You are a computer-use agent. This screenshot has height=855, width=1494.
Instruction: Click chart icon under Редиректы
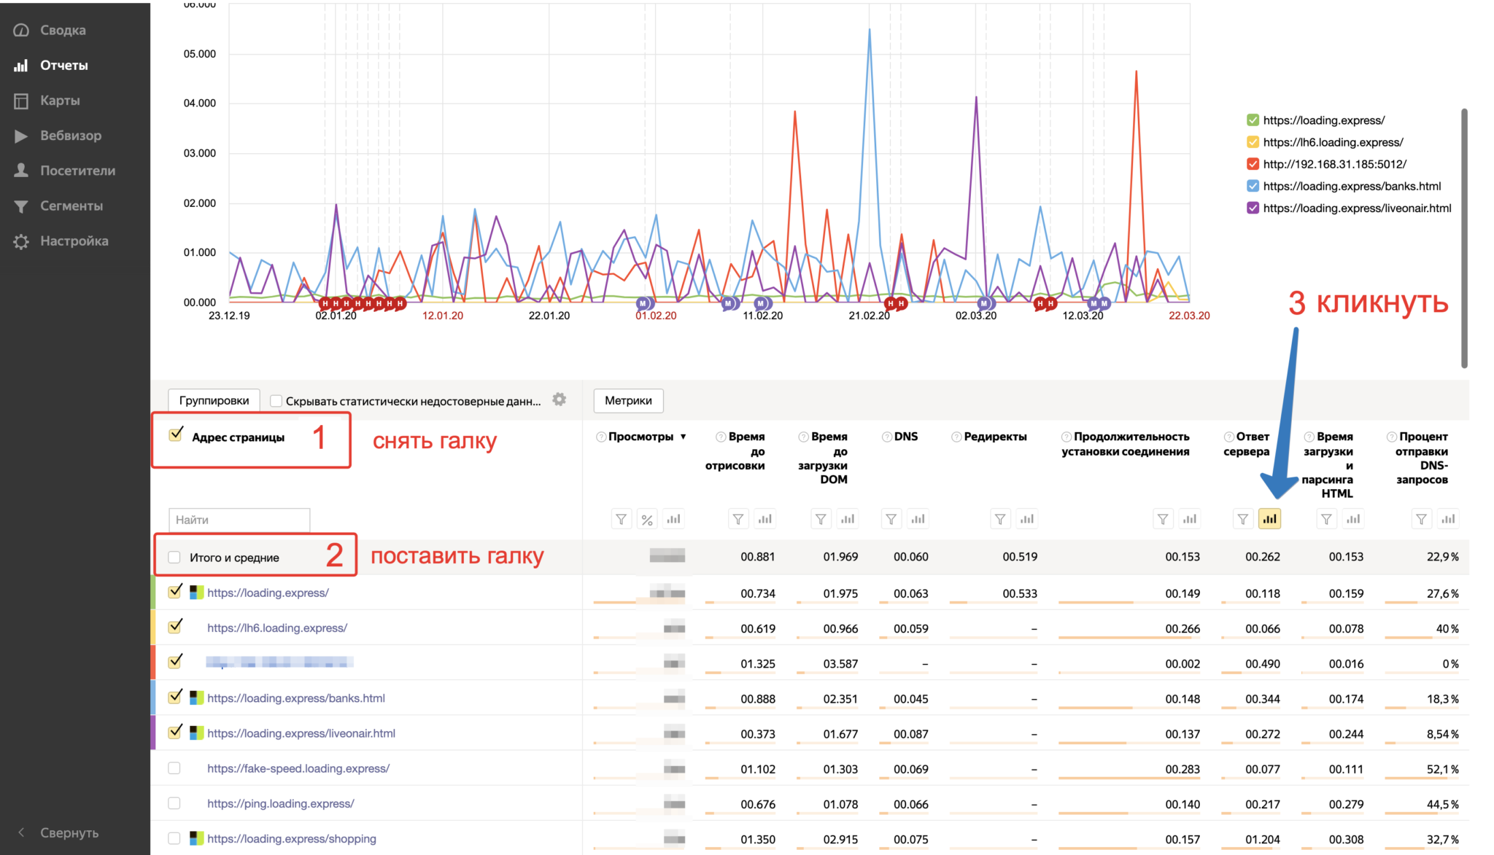[x=1026, y=519]
